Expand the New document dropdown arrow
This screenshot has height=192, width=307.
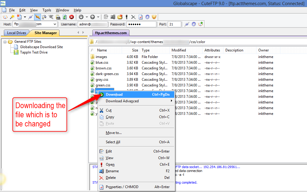tap(25, 17)
